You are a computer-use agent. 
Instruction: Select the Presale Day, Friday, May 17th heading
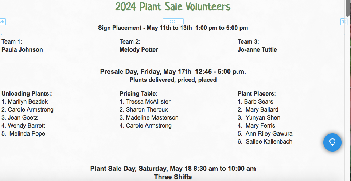173,72
